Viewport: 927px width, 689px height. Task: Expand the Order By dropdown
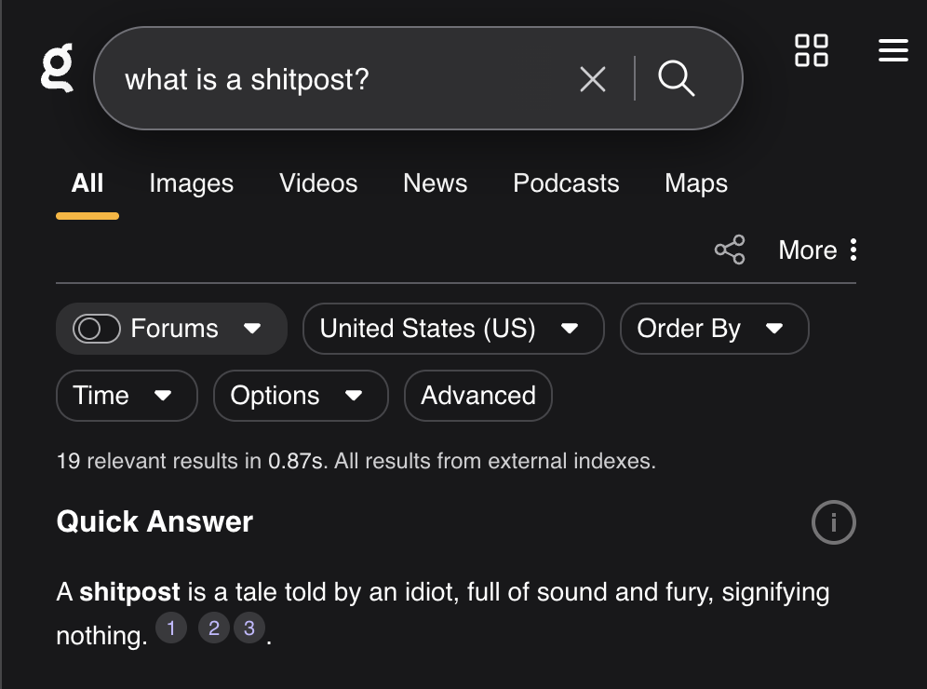(714, 329)
